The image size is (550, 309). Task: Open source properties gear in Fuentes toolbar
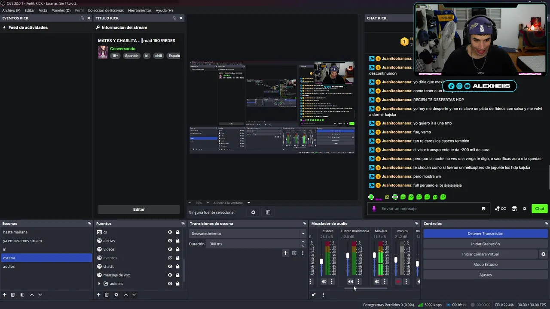(116, 295)
